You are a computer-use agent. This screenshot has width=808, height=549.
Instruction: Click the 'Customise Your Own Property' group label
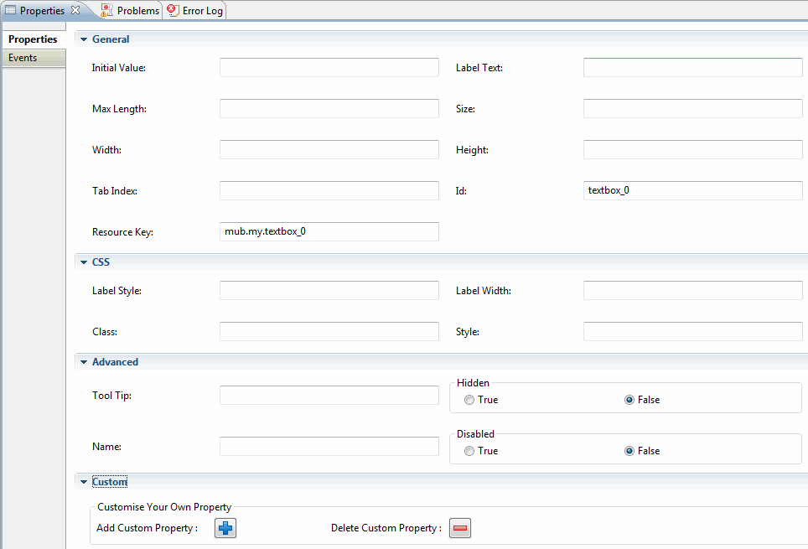click(164, 507)
